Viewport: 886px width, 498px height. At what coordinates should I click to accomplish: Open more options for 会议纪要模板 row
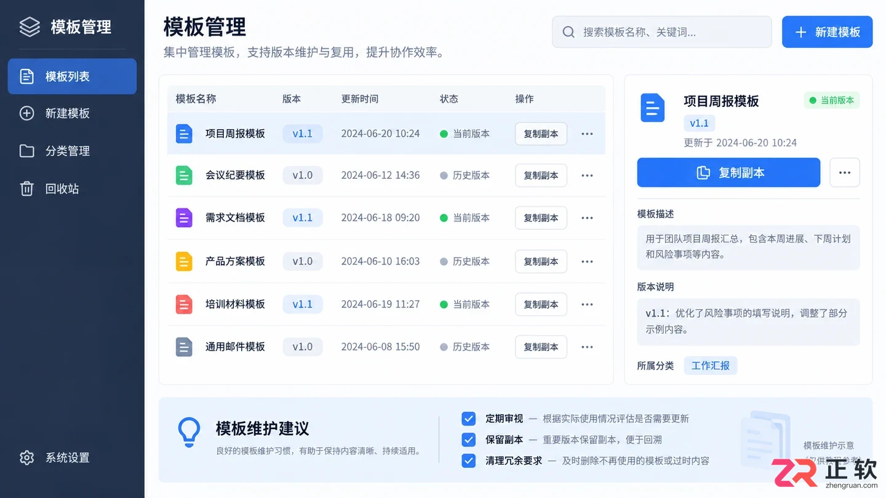coord(587,176)
